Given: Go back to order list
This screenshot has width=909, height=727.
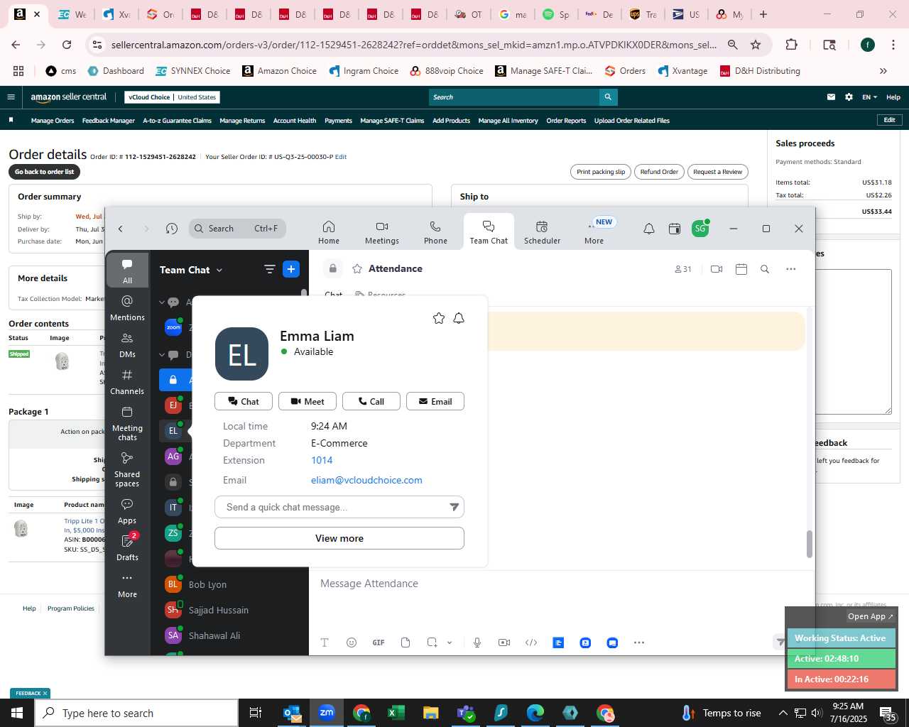Looking at the screenshot, I should click(x=45, y=172).
